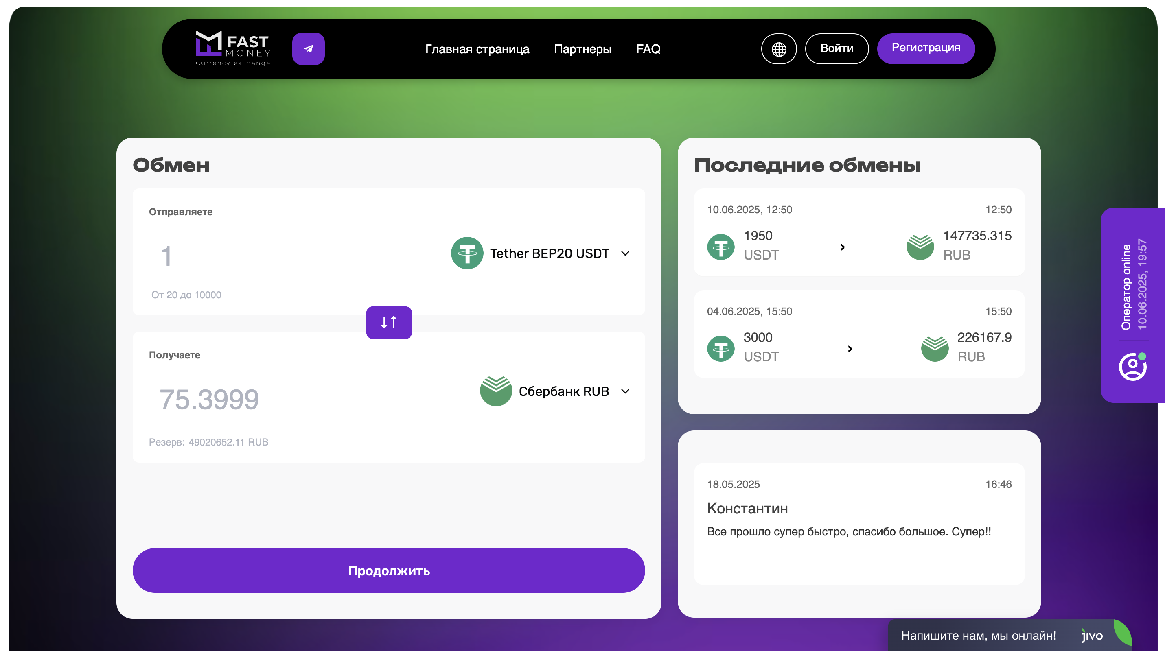Click the USDT icon in the 1950 exchange

(720, 247)
